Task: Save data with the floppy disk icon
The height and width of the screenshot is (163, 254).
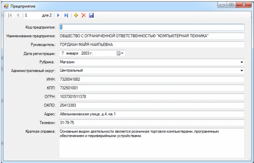Action: [91, 15]
